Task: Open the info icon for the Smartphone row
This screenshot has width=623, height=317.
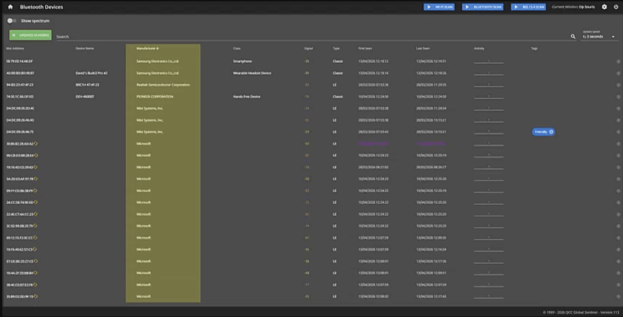Action: click(618, 62)
